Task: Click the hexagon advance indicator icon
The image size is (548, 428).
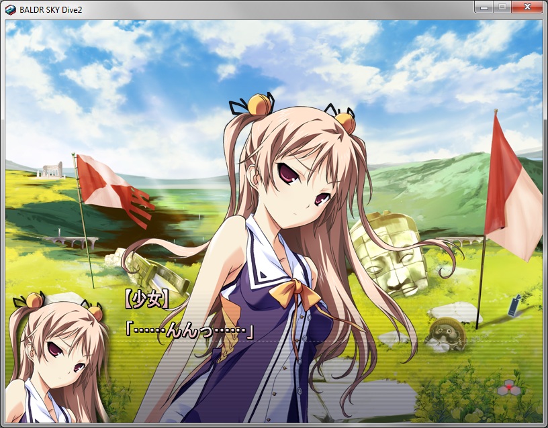Action: pyautogui.click(x=509, y=388)
